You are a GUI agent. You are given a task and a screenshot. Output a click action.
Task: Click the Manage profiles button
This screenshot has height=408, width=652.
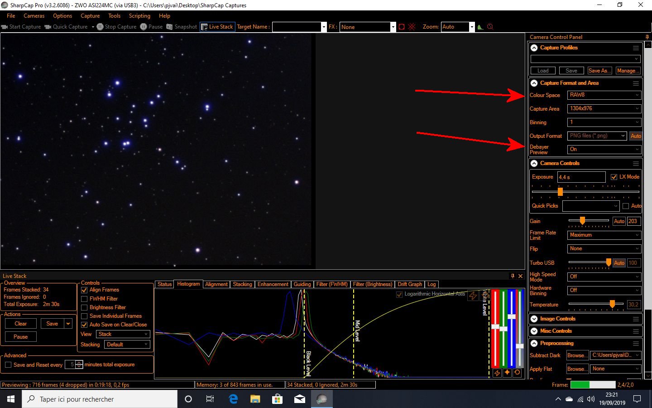coord(628,71)
